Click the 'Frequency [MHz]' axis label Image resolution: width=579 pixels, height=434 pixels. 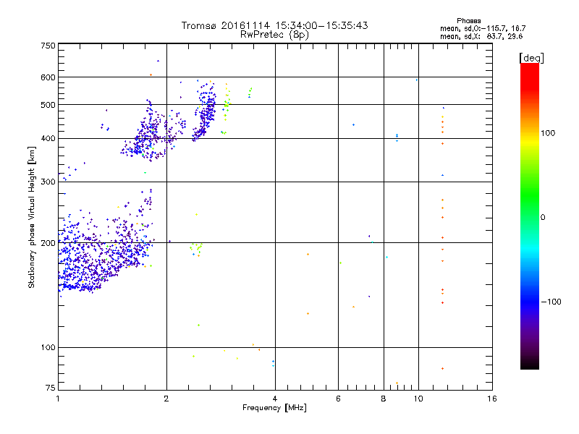coord(274,408)
